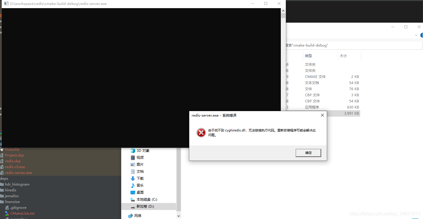Click the 文本文档 type cell

312,83
